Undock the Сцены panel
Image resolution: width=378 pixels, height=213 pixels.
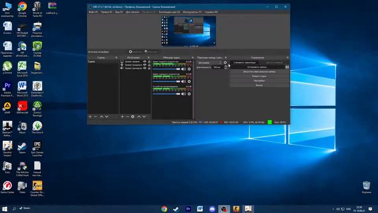tap(116, 58)
